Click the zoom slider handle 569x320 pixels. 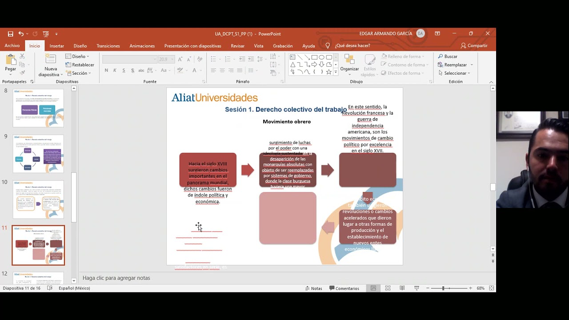443,288
